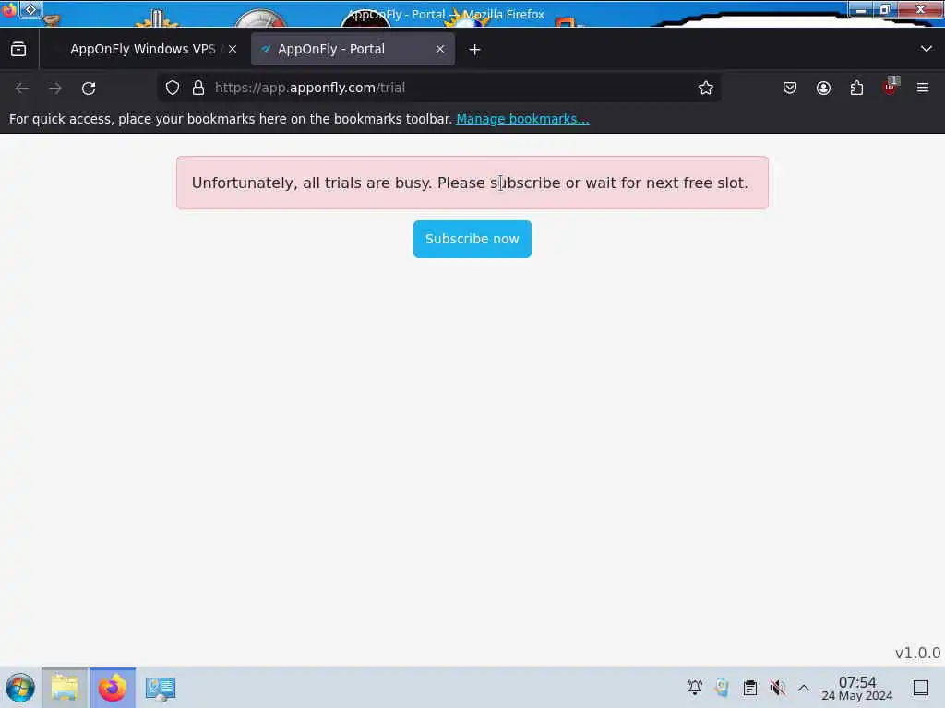The width and height of the screenshot is (945, 708).
Task: Open the Firefox application menu
Action: [923, 88]
